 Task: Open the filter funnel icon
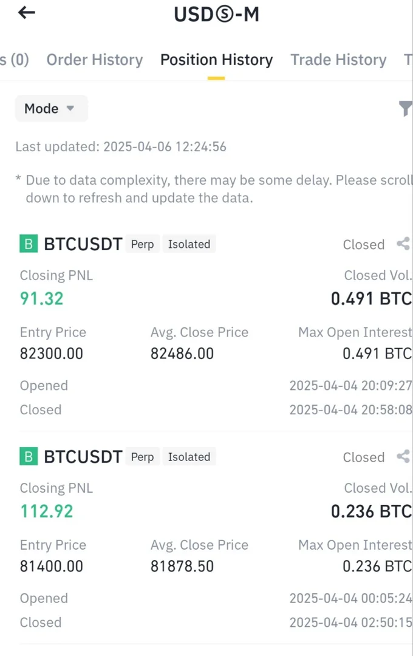(405, 109)
